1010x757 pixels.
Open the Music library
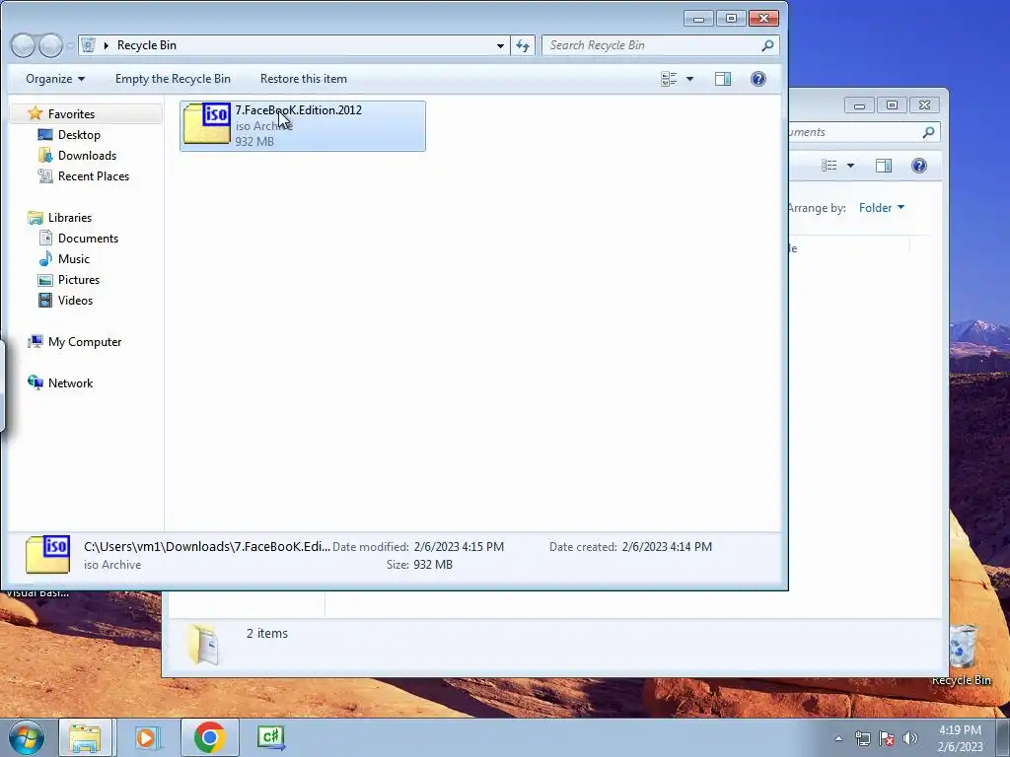tap(73, 259)
